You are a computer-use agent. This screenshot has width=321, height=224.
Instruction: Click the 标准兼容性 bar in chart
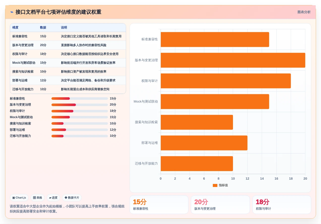[x=215, y=40]
